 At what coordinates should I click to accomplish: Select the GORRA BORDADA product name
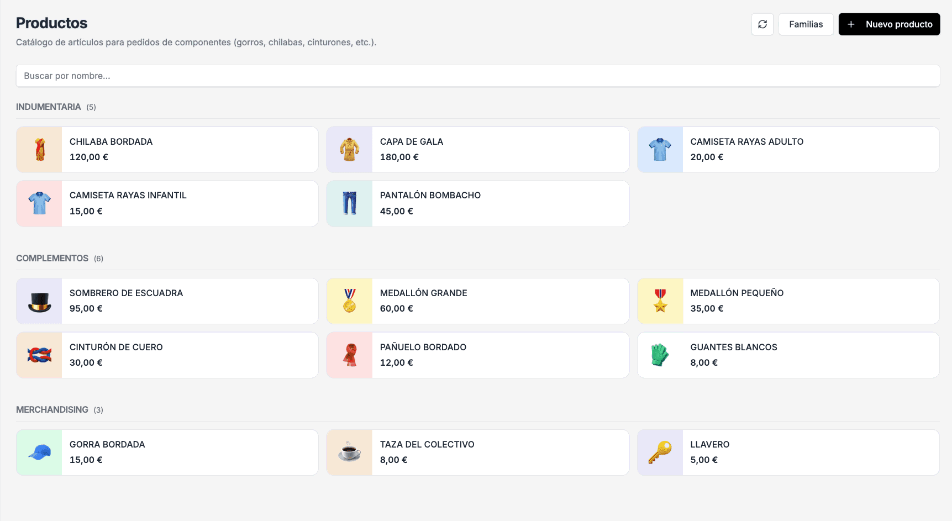(x=107, y=444)
